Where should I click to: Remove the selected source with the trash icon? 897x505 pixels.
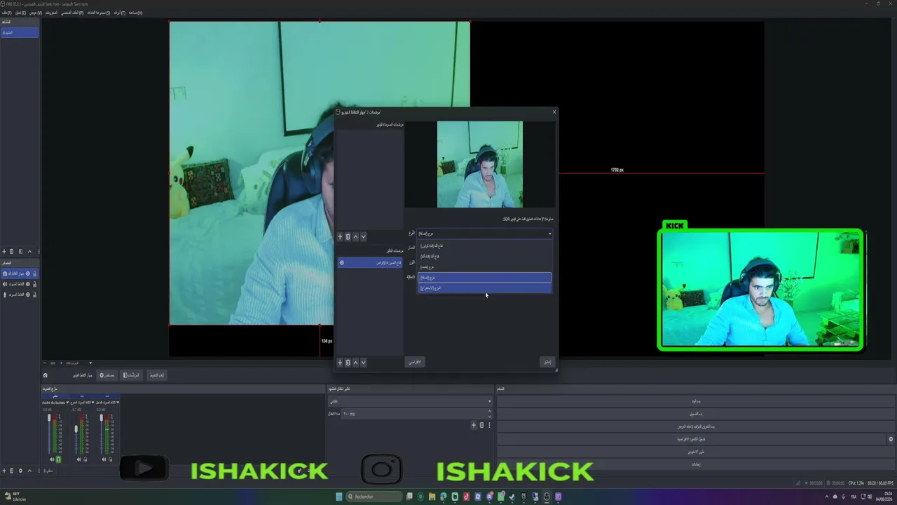(x=11, y=471)
